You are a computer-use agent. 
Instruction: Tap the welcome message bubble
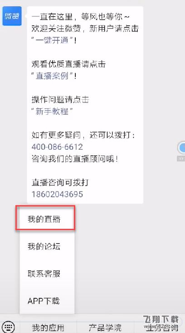[x=85, y=105]
